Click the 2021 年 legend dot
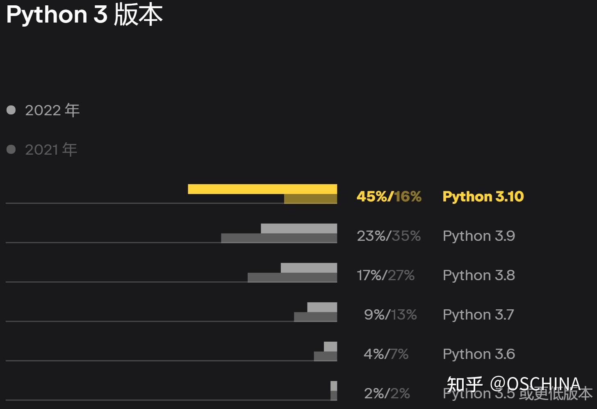This screenshot has height=409, width=597. [x=11, y=149]
